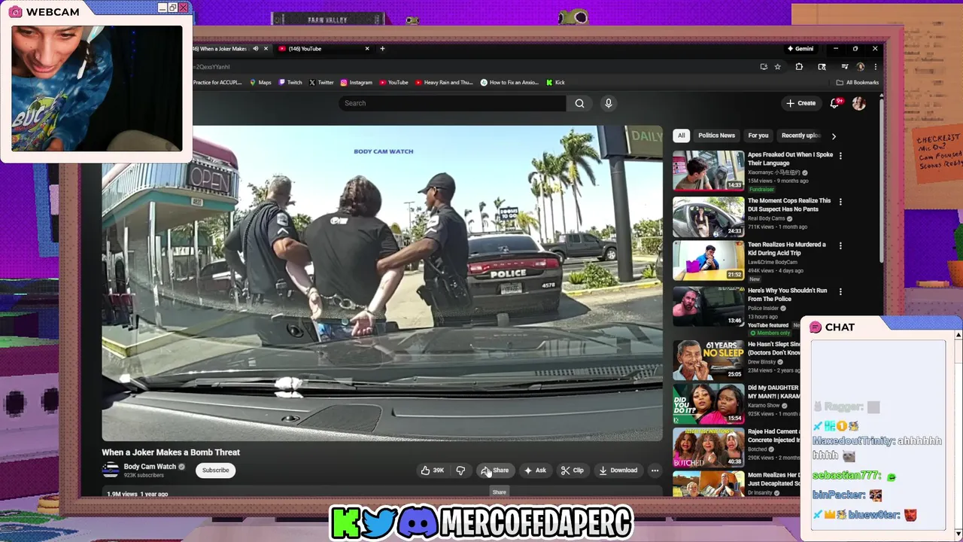Start voice search with microphone icon
Screen dimensions: 963x542
609,103
